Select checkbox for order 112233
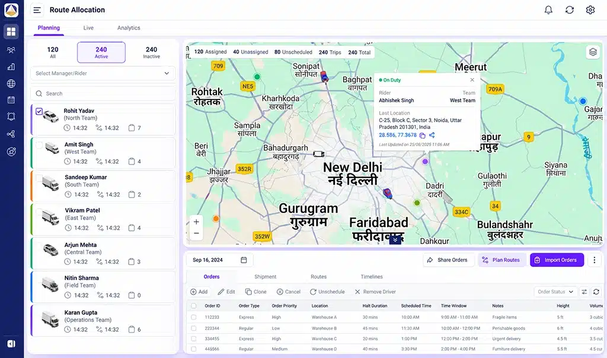 click(x=194, y=317)
